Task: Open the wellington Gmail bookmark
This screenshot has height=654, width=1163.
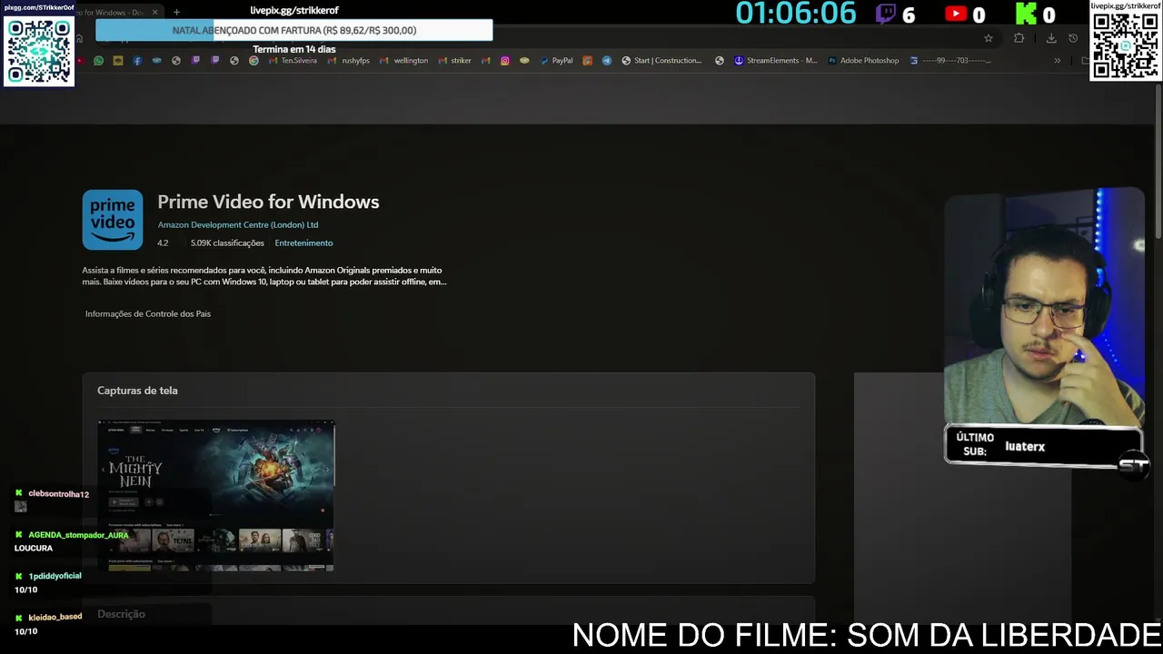Action: click(x=404, y=61)
